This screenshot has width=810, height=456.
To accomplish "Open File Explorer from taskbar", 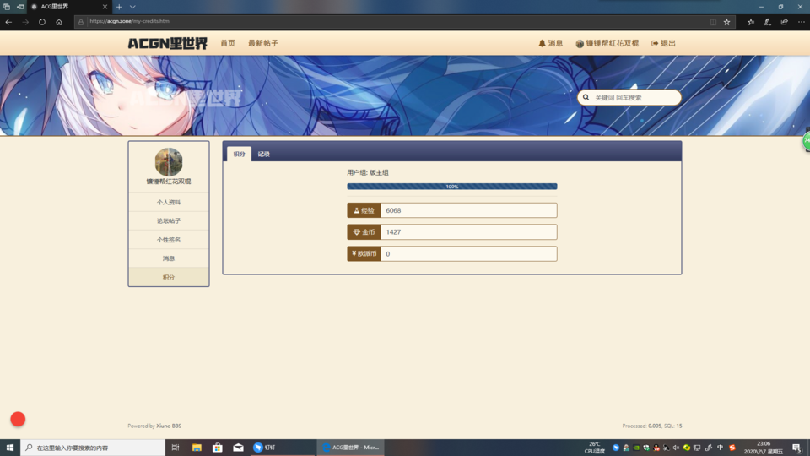I will coord(197,448).
